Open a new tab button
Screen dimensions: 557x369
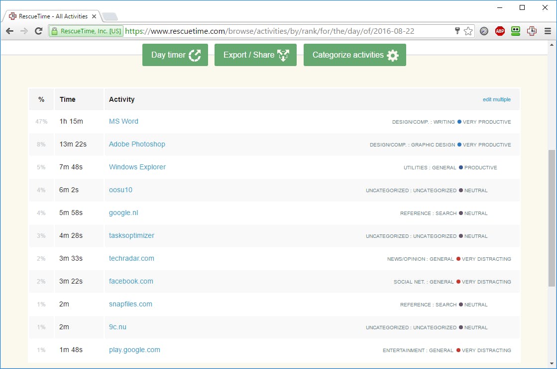(110, 16)
